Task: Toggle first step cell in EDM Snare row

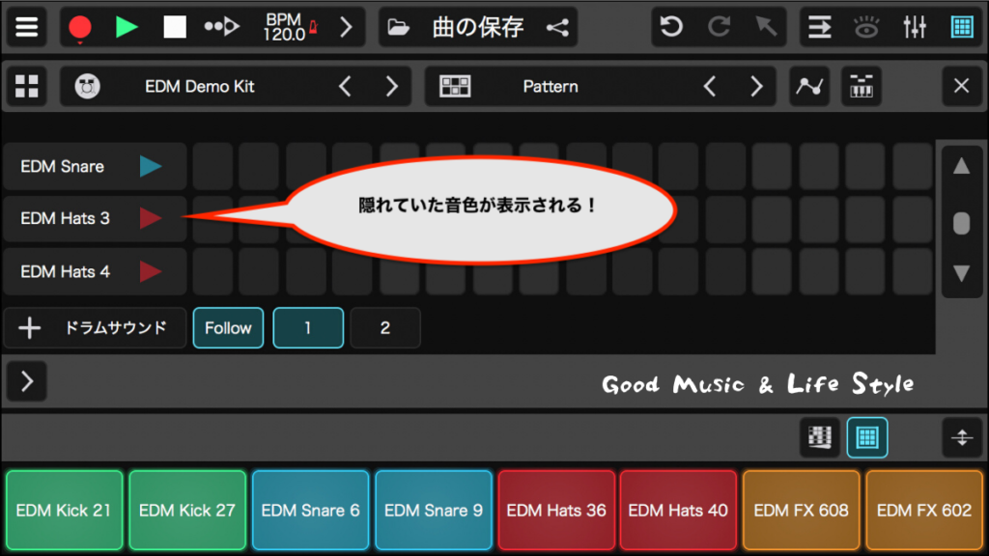Action: point(212,166)
